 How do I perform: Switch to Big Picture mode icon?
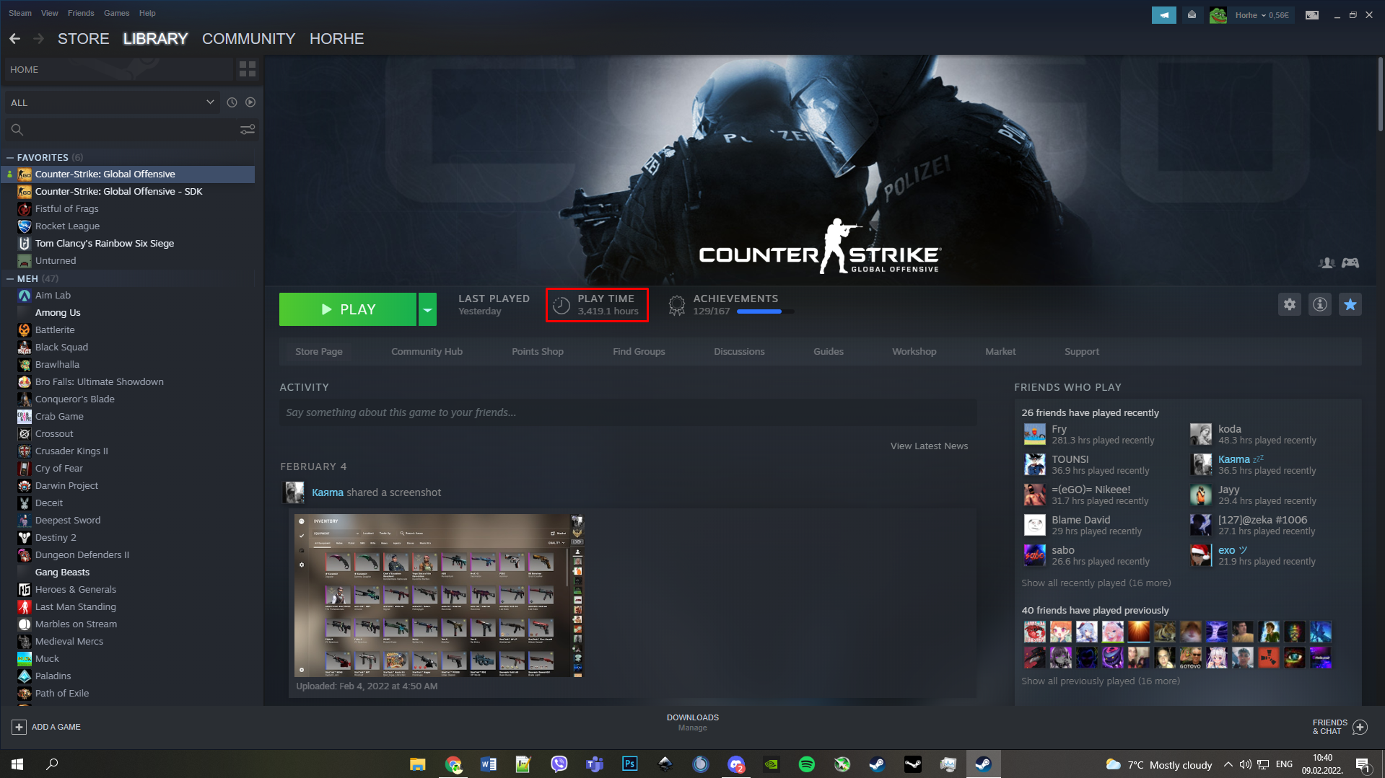(1312, 15)
